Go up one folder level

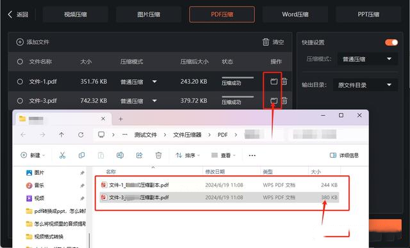[61, 135]
